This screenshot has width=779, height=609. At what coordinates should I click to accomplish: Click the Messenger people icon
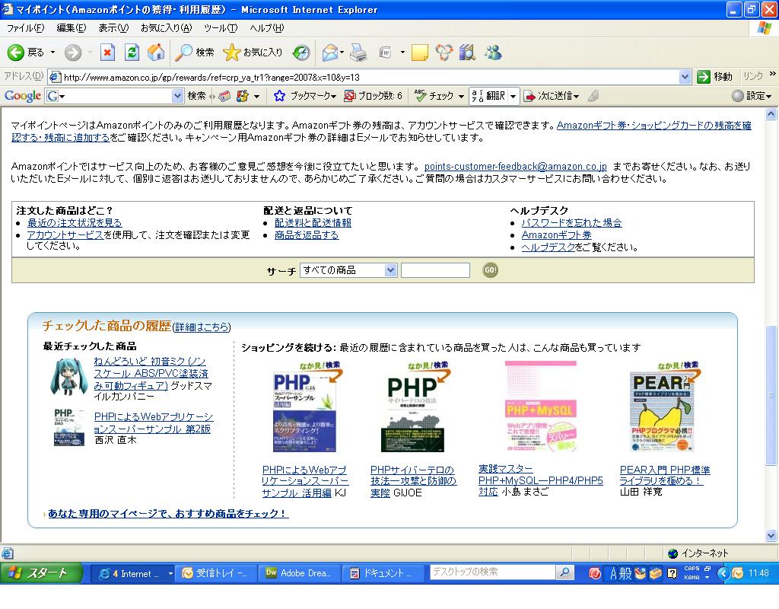point(493,53)
